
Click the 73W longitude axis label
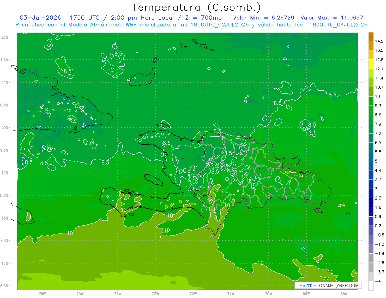click(155, 294)
